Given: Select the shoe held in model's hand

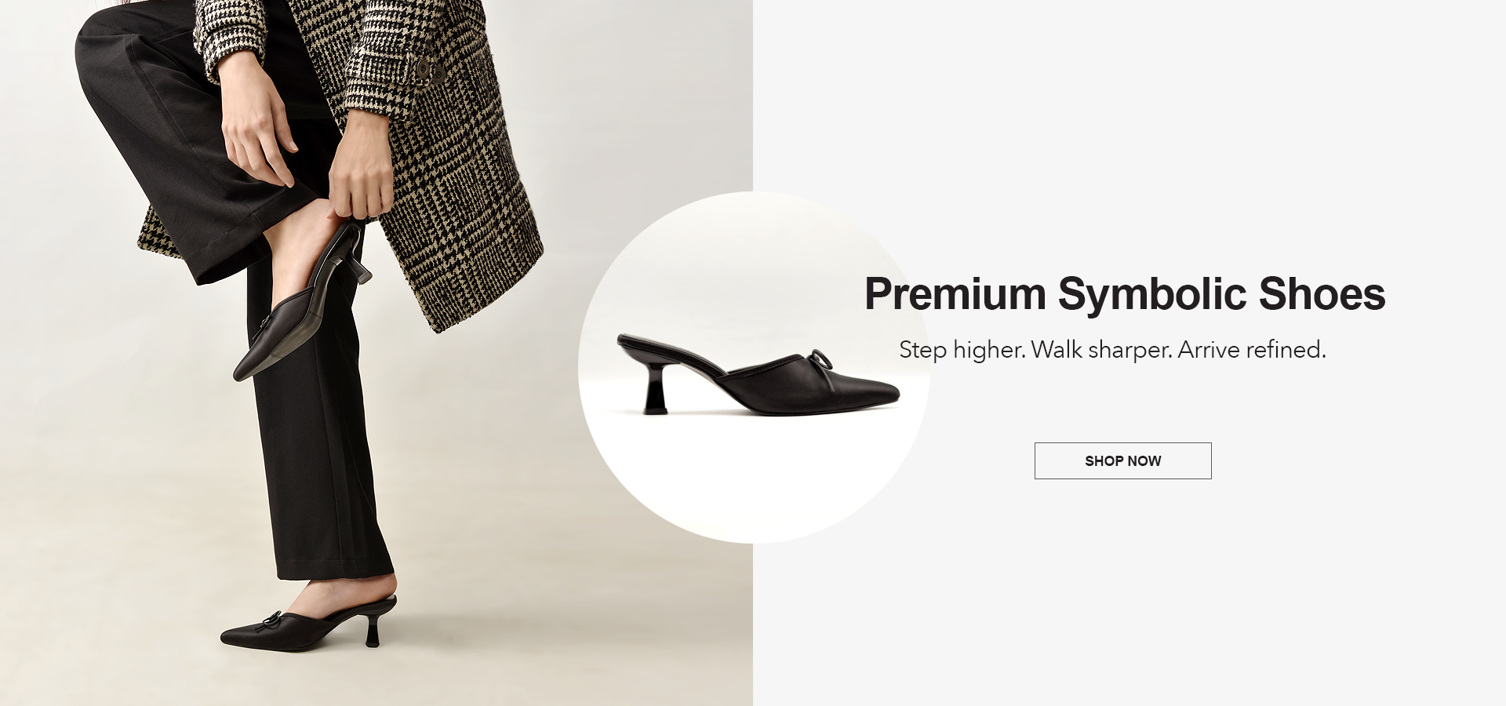Looking at the screenshot, I should pos(300,306).
